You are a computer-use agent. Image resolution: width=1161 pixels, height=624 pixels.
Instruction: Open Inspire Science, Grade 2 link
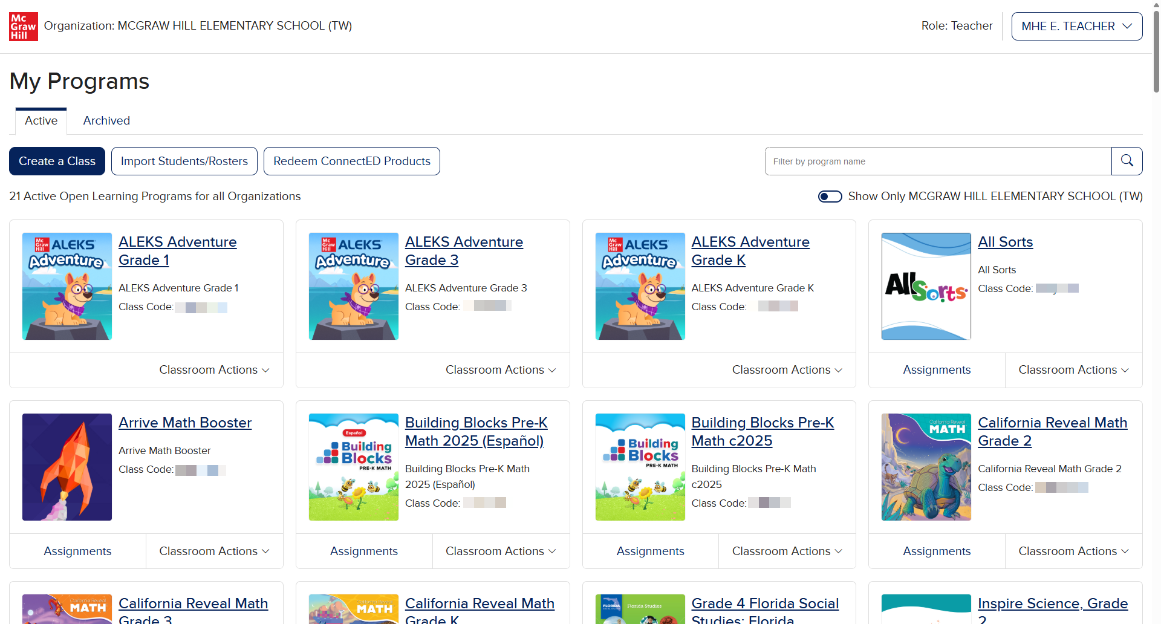[x=1053, y=609]
